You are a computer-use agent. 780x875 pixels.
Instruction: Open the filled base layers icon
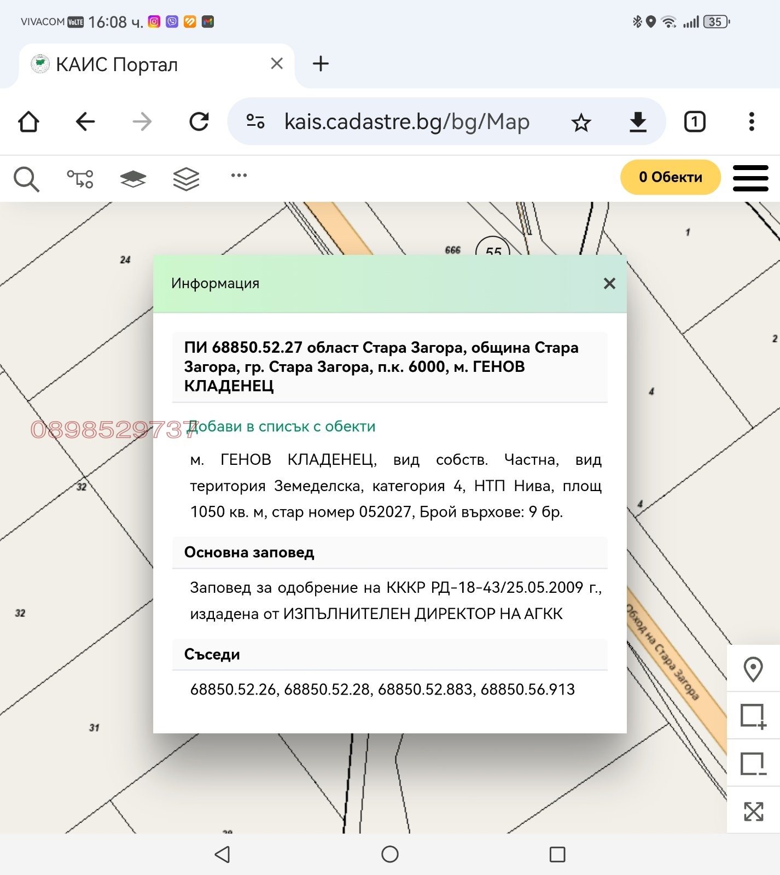coord(133,179)
